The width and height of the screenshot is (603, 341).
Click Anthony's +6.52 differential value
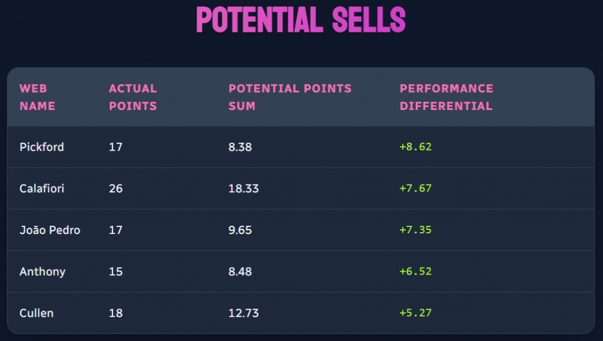tap(416, 272)
